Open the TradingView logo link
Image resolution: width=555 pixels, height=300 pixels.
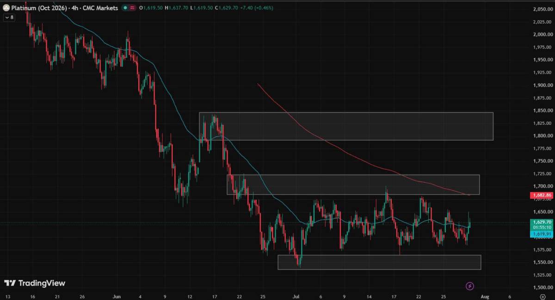[35, 283]
